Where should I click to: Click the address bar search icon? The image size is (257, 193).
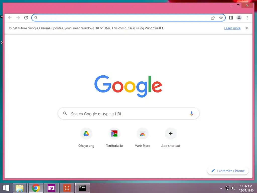[x=36, y=18]
